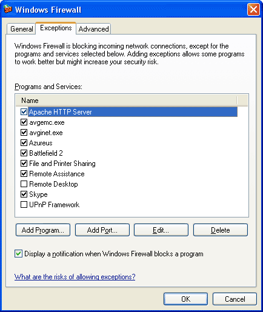Viewport: 263px width, 312px height.
Task: Click the Add Port button
Action: coord(102,230)
